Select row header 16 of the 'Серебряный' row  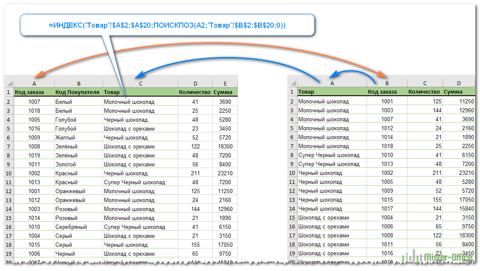tap(9, 227)
